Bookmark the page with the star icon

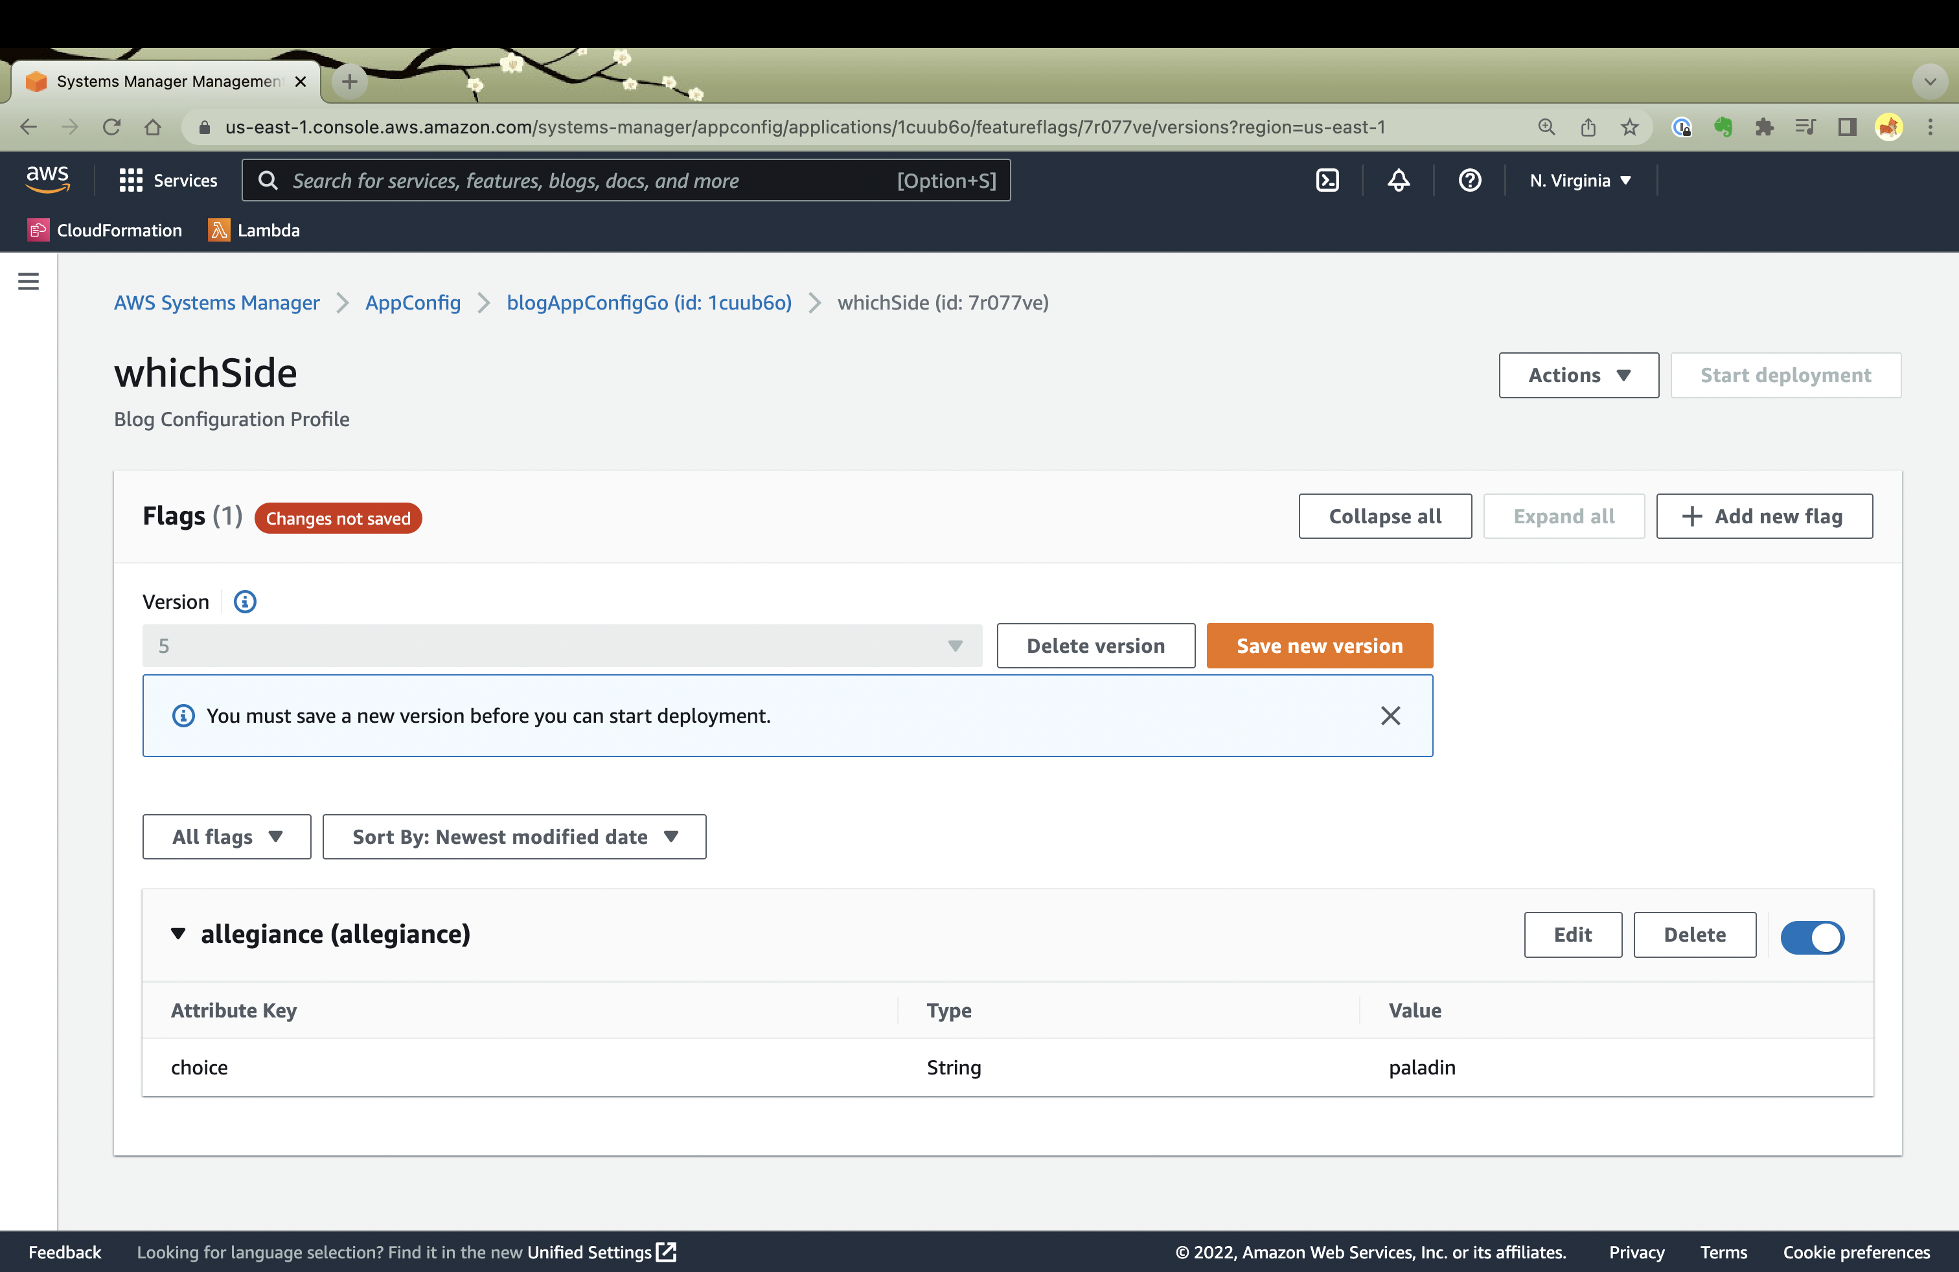pos(1631,127)
